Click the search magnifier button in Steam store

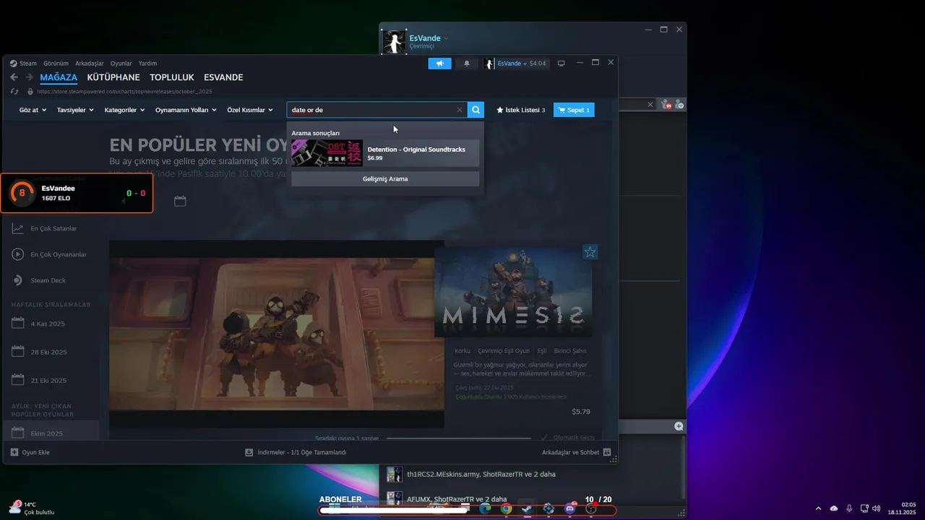point(476,110)
